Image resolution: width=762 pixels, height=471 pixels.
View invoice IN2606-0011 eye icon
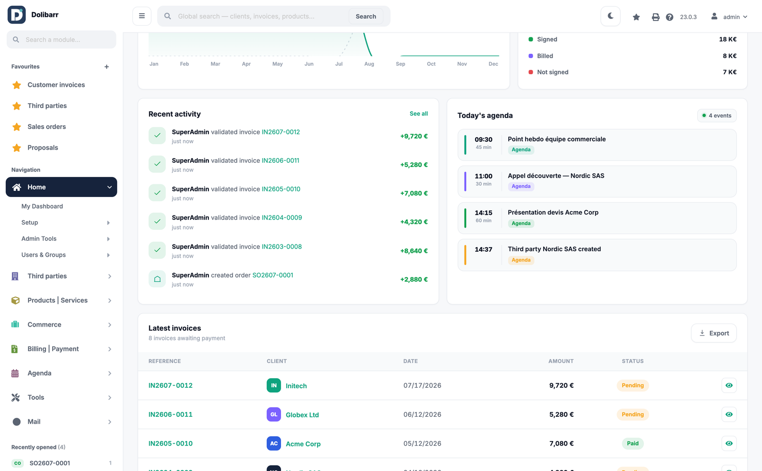point(729,415)
